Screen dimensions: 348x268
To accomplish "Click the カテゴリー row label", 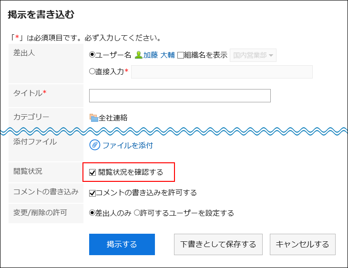I will tap(31, 117).
